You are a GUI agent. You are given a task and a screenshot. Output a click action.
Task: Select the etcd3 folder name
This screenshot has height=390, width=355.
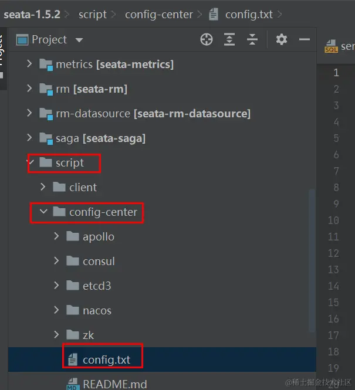pyautogui.click(x=97, y=286)
